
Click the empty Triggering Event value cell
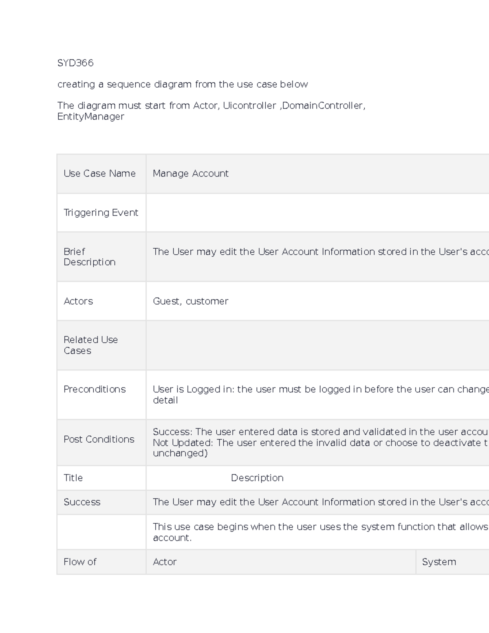tap(285, 212)
